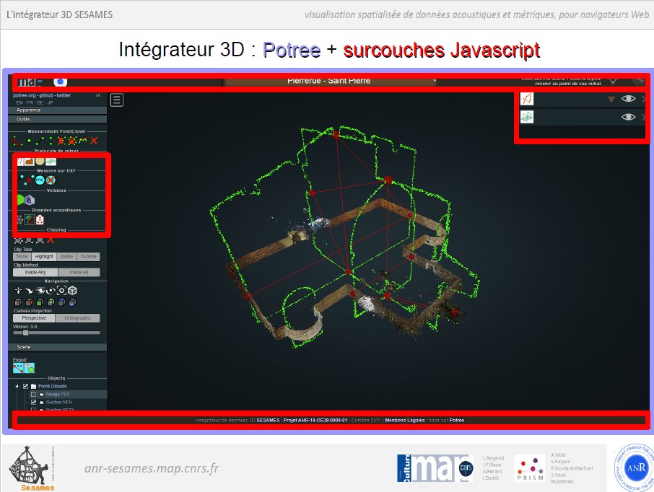Click the brown triangle in first layer row
Viewport: 654px width, 492px height.
pos(611,100)
